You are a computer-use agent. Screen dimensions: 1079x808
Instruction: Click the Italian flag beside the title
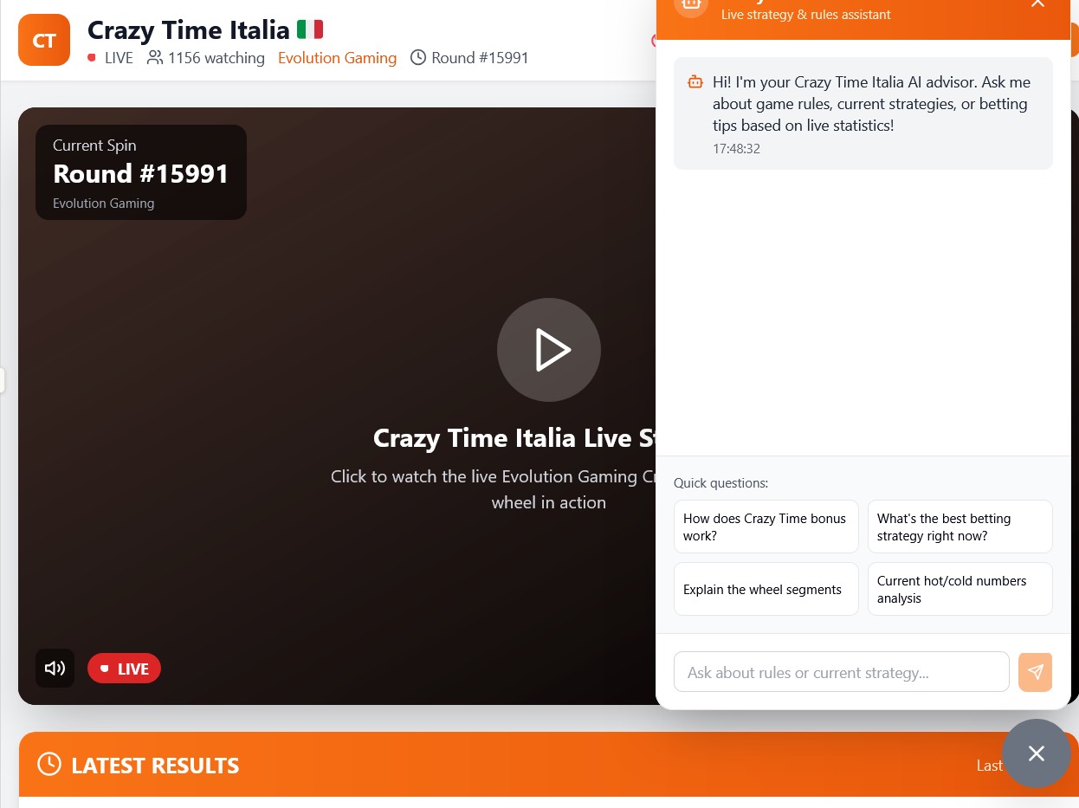point(309,29)
